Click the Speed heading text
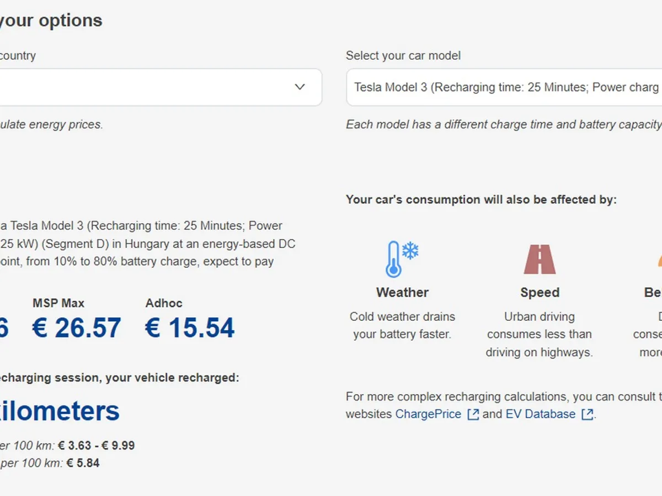The image size is (662, 496). [540, 293]
